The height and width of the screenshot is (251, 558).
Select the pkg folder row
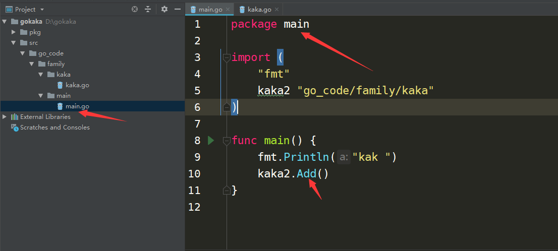pos(92,32)
